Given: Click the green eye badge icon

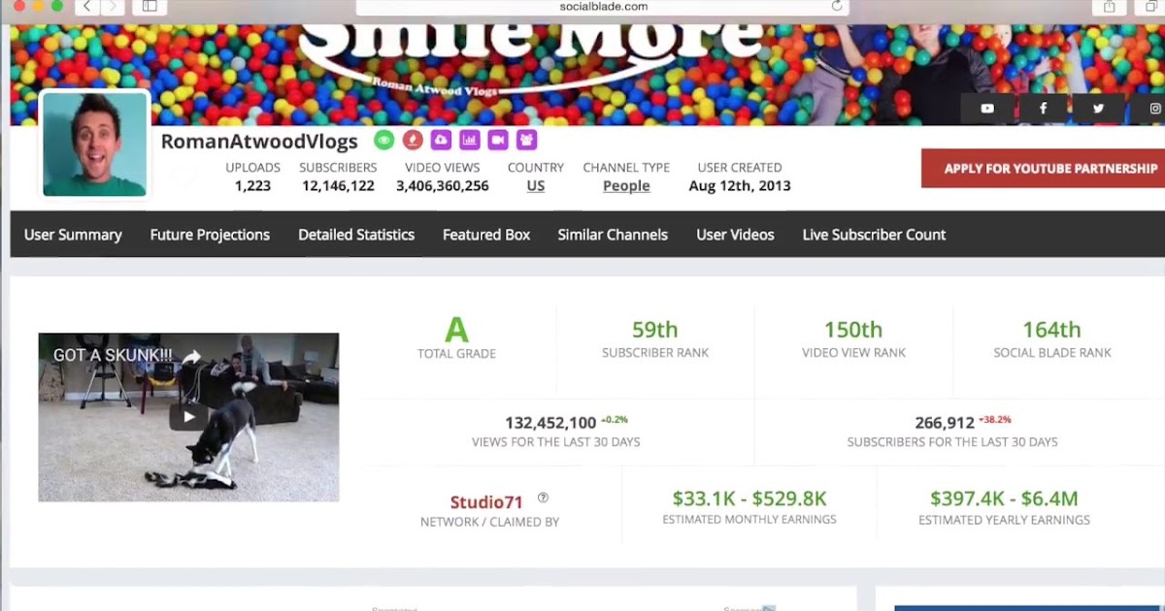Looking at the screenshot, I should [384, 141].
